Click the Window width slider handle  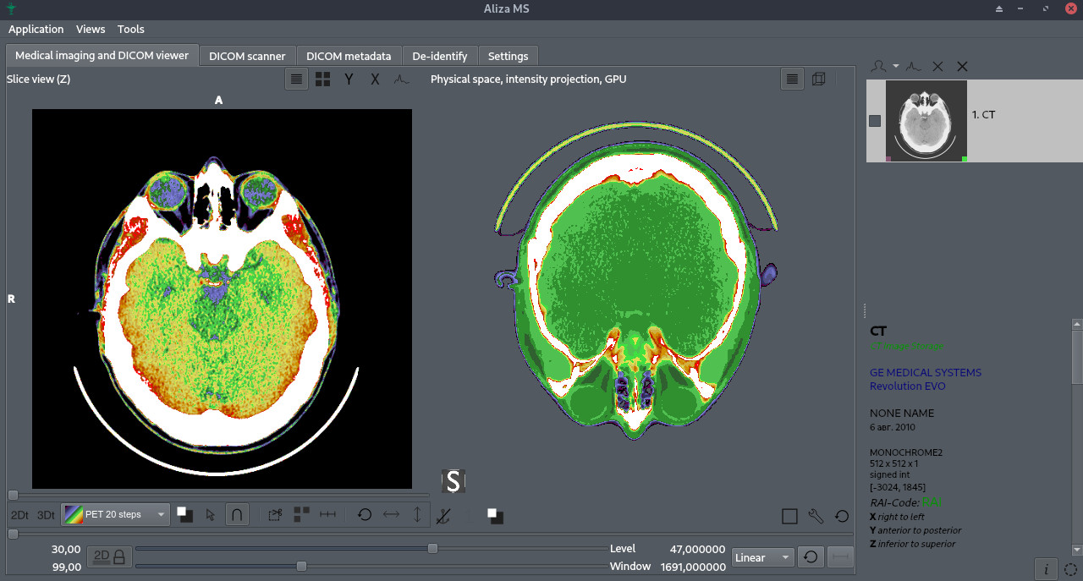[x=301, y=566]
